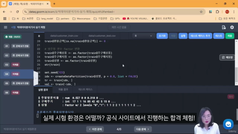The height and width of the screenshot is (134, 238).
Task: Click the output panel vertical scrollbar
Action: pyautogui.click(x=237, y=115)
